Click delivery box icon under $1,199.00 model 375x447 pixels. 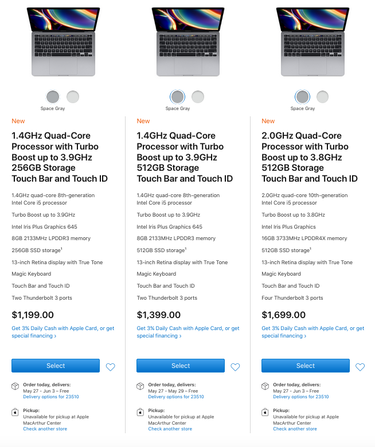pos(15,386)
